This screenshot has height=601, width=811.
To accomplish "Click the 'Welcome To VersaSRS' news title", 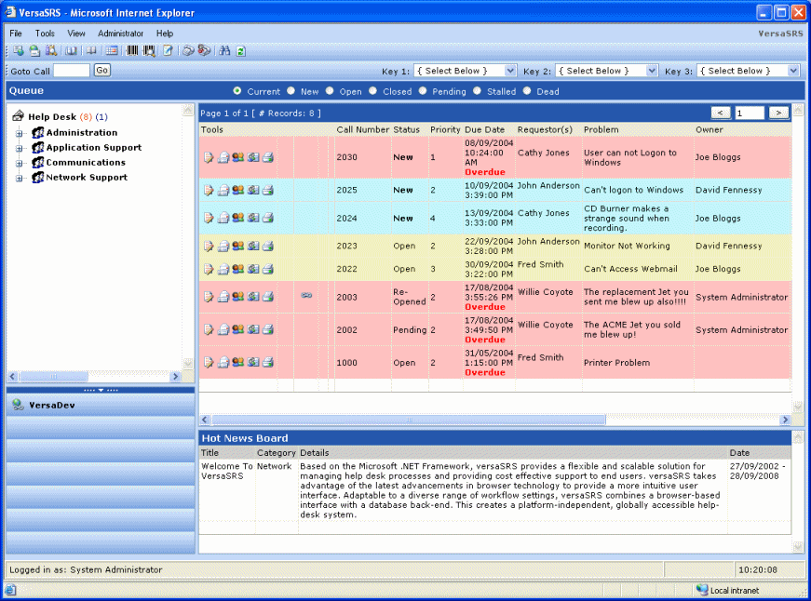I will point(226,471).
